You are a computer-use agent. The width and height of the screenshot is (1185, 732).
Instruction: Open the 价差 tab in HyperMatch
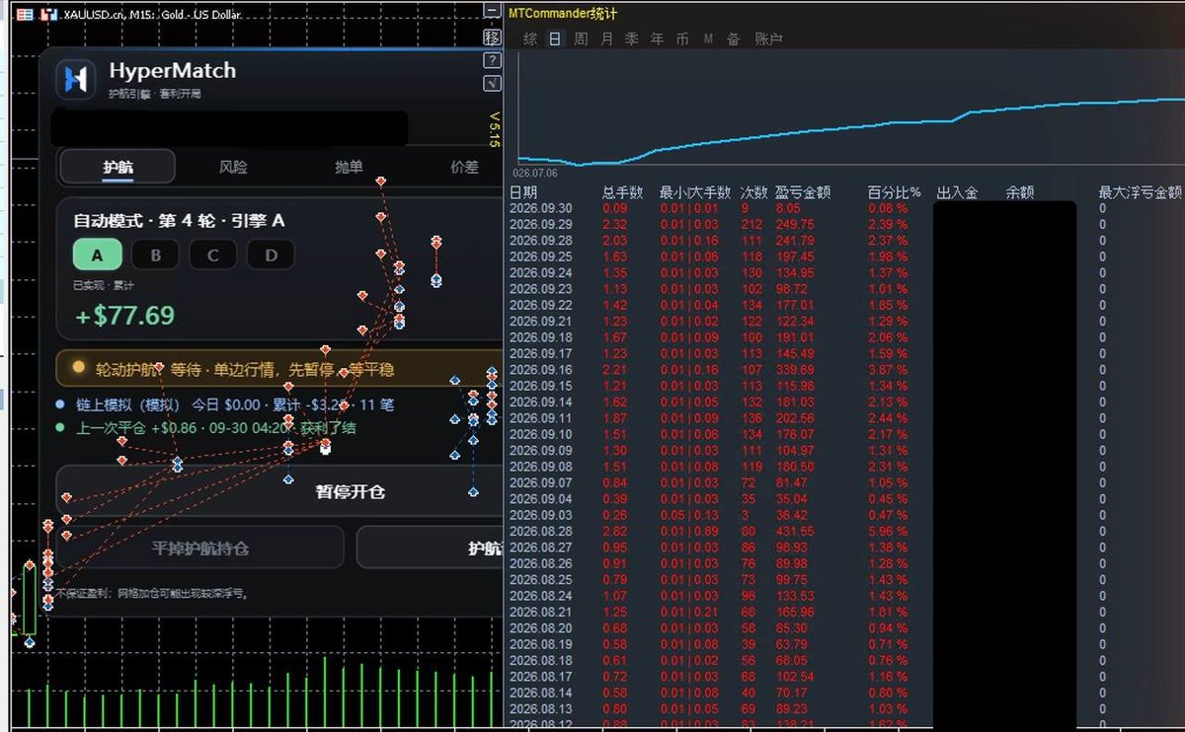(x=464, y=167)
